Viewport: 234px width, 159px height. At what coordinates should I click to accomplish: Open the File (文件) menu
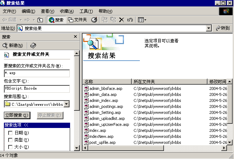pyautogui.click(x=9, y=11)
